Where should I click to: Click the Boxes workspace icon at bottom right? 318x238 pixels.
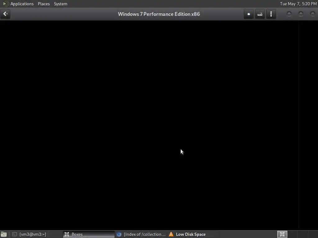pos(282,234)
